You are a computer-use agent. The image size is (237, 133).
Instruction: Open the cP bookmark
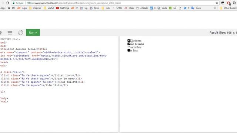pos(74,8)
